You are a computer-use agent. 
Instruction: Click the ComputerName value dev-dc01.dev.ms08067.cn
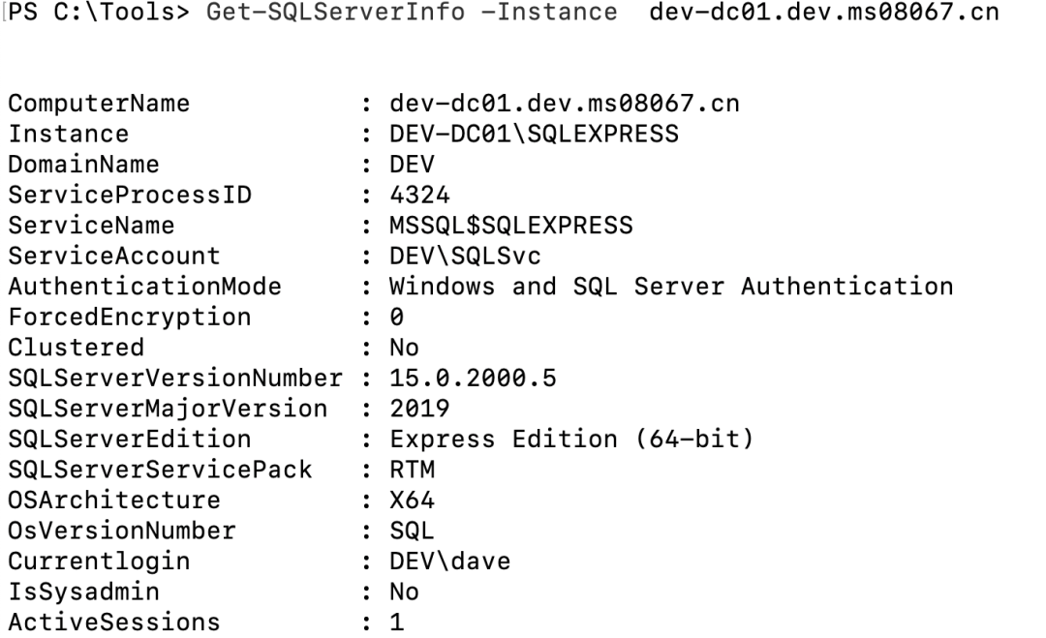(x=565, y=104)
